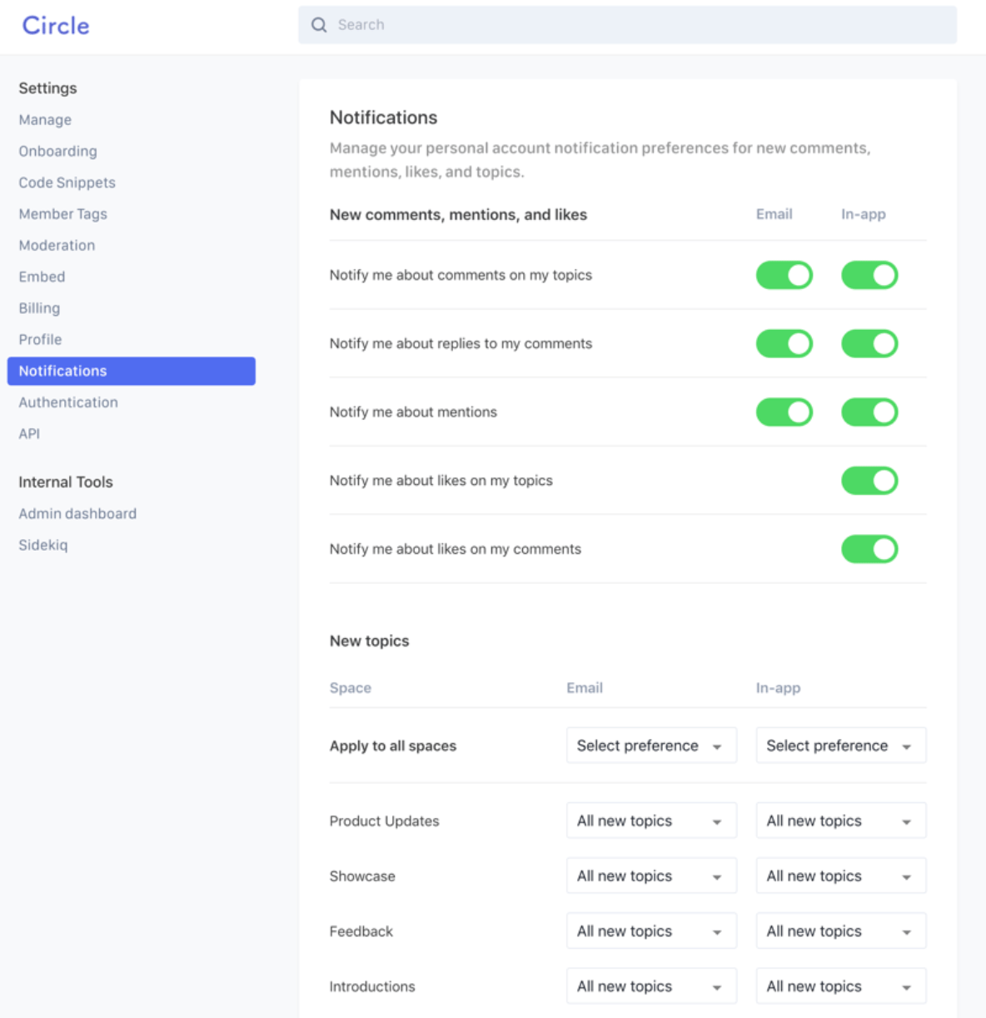
Task: Click inside the Search field
Action: 500,25
